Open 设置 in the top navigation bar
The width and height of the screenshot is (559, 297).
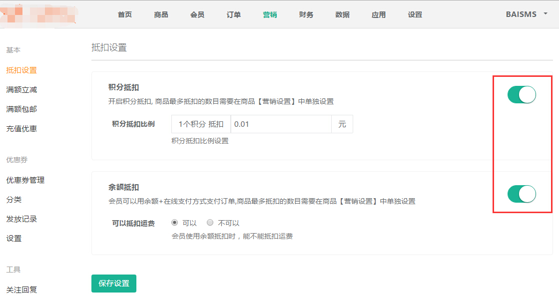(x=415, y=14)
